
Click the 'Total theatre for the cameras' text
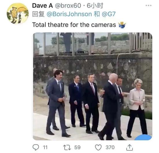click(74, 25)
